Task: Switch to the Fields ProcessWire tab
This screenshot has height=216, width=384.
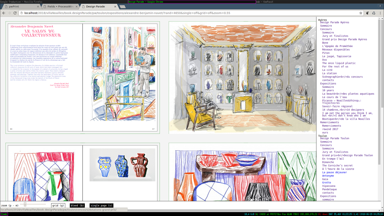Action: [x=59, y=6]
